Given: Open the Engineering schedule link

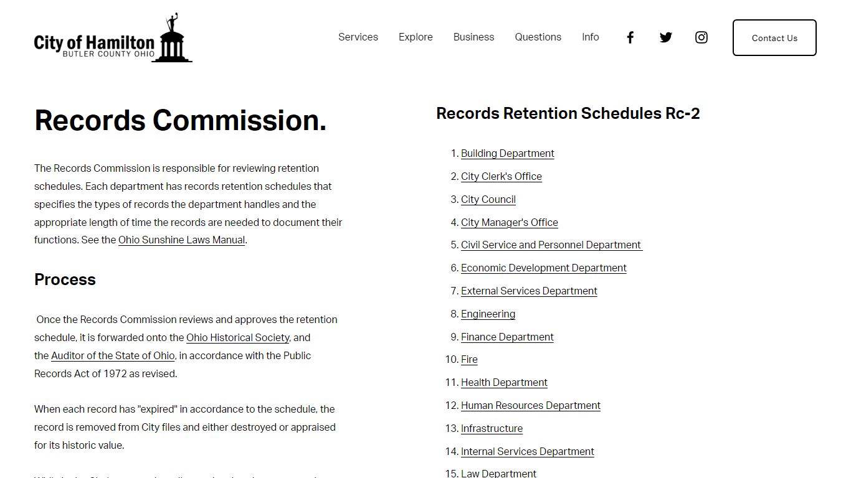Looking at the screenshot, I should click(488, 314).
